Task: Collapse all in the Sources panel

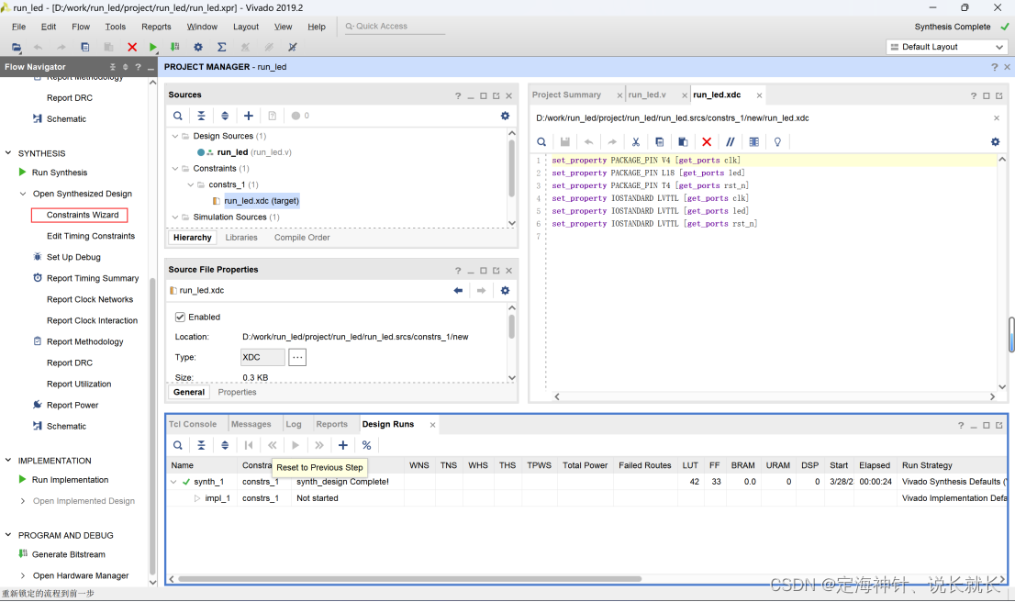Action: pyautogui.click(x=201, y=116)
